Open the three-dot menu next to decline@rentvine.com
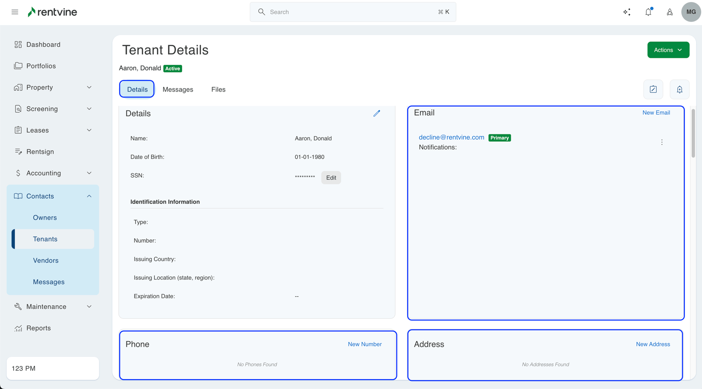This screenshot has width=702, height=389. coord(662,142)
